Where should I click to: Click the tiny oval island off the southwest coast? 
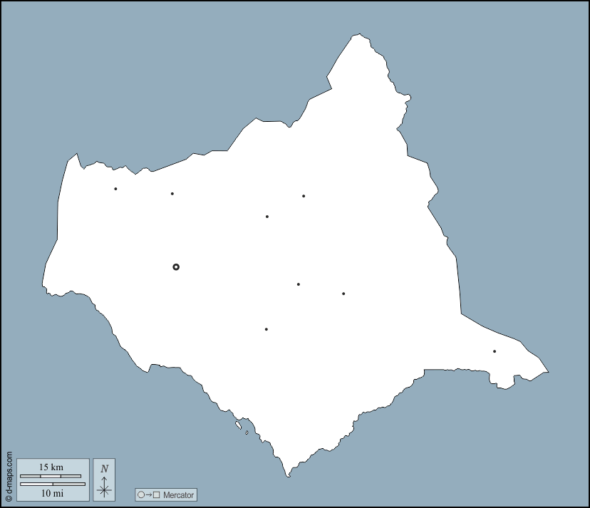[x=247, y=432]
